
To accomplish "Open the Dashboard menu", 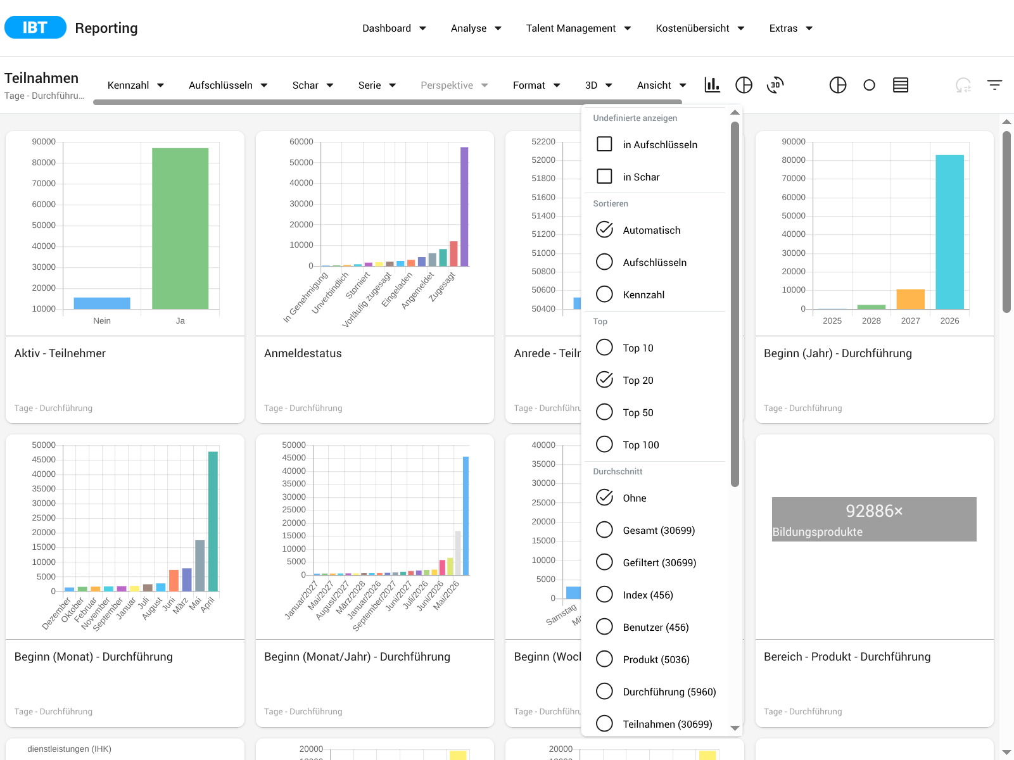I will pos(394,28).
